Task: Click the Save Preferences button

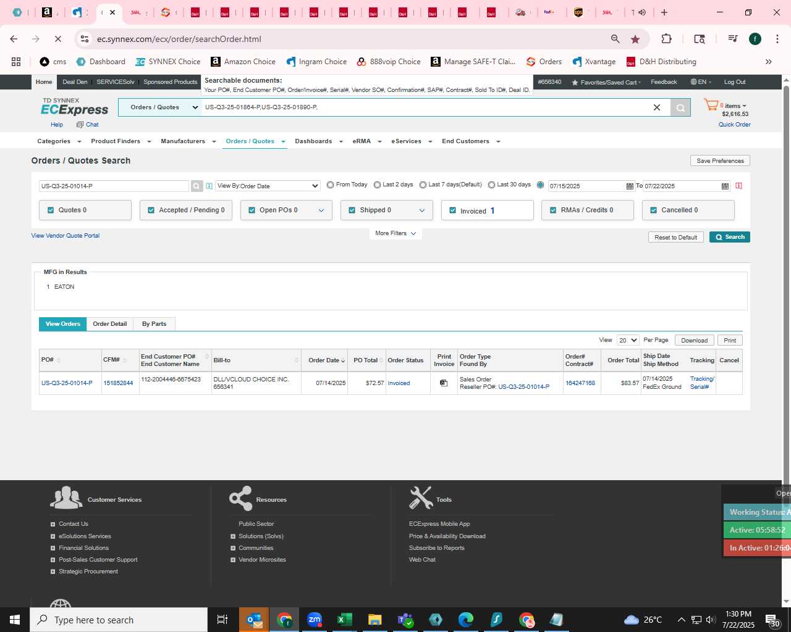Action: point(720,160)
